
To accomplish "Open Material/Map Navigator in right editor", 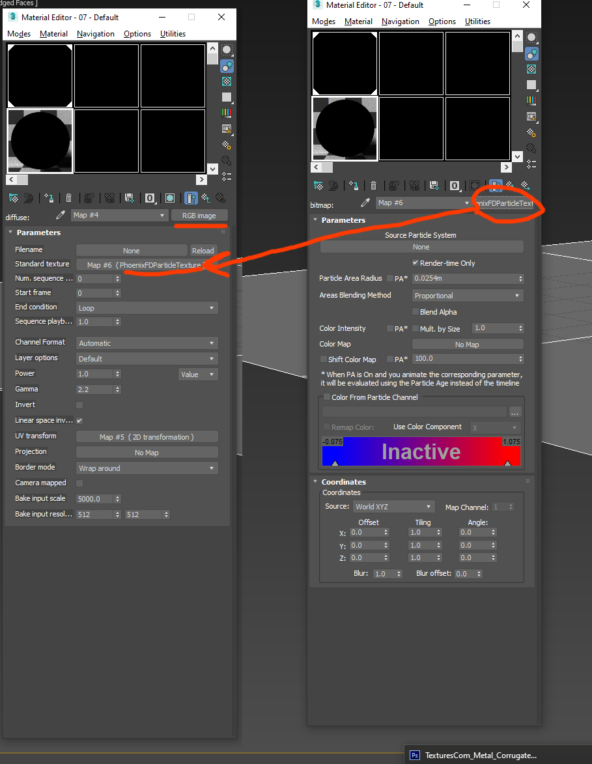I will [x=531, y=163].
